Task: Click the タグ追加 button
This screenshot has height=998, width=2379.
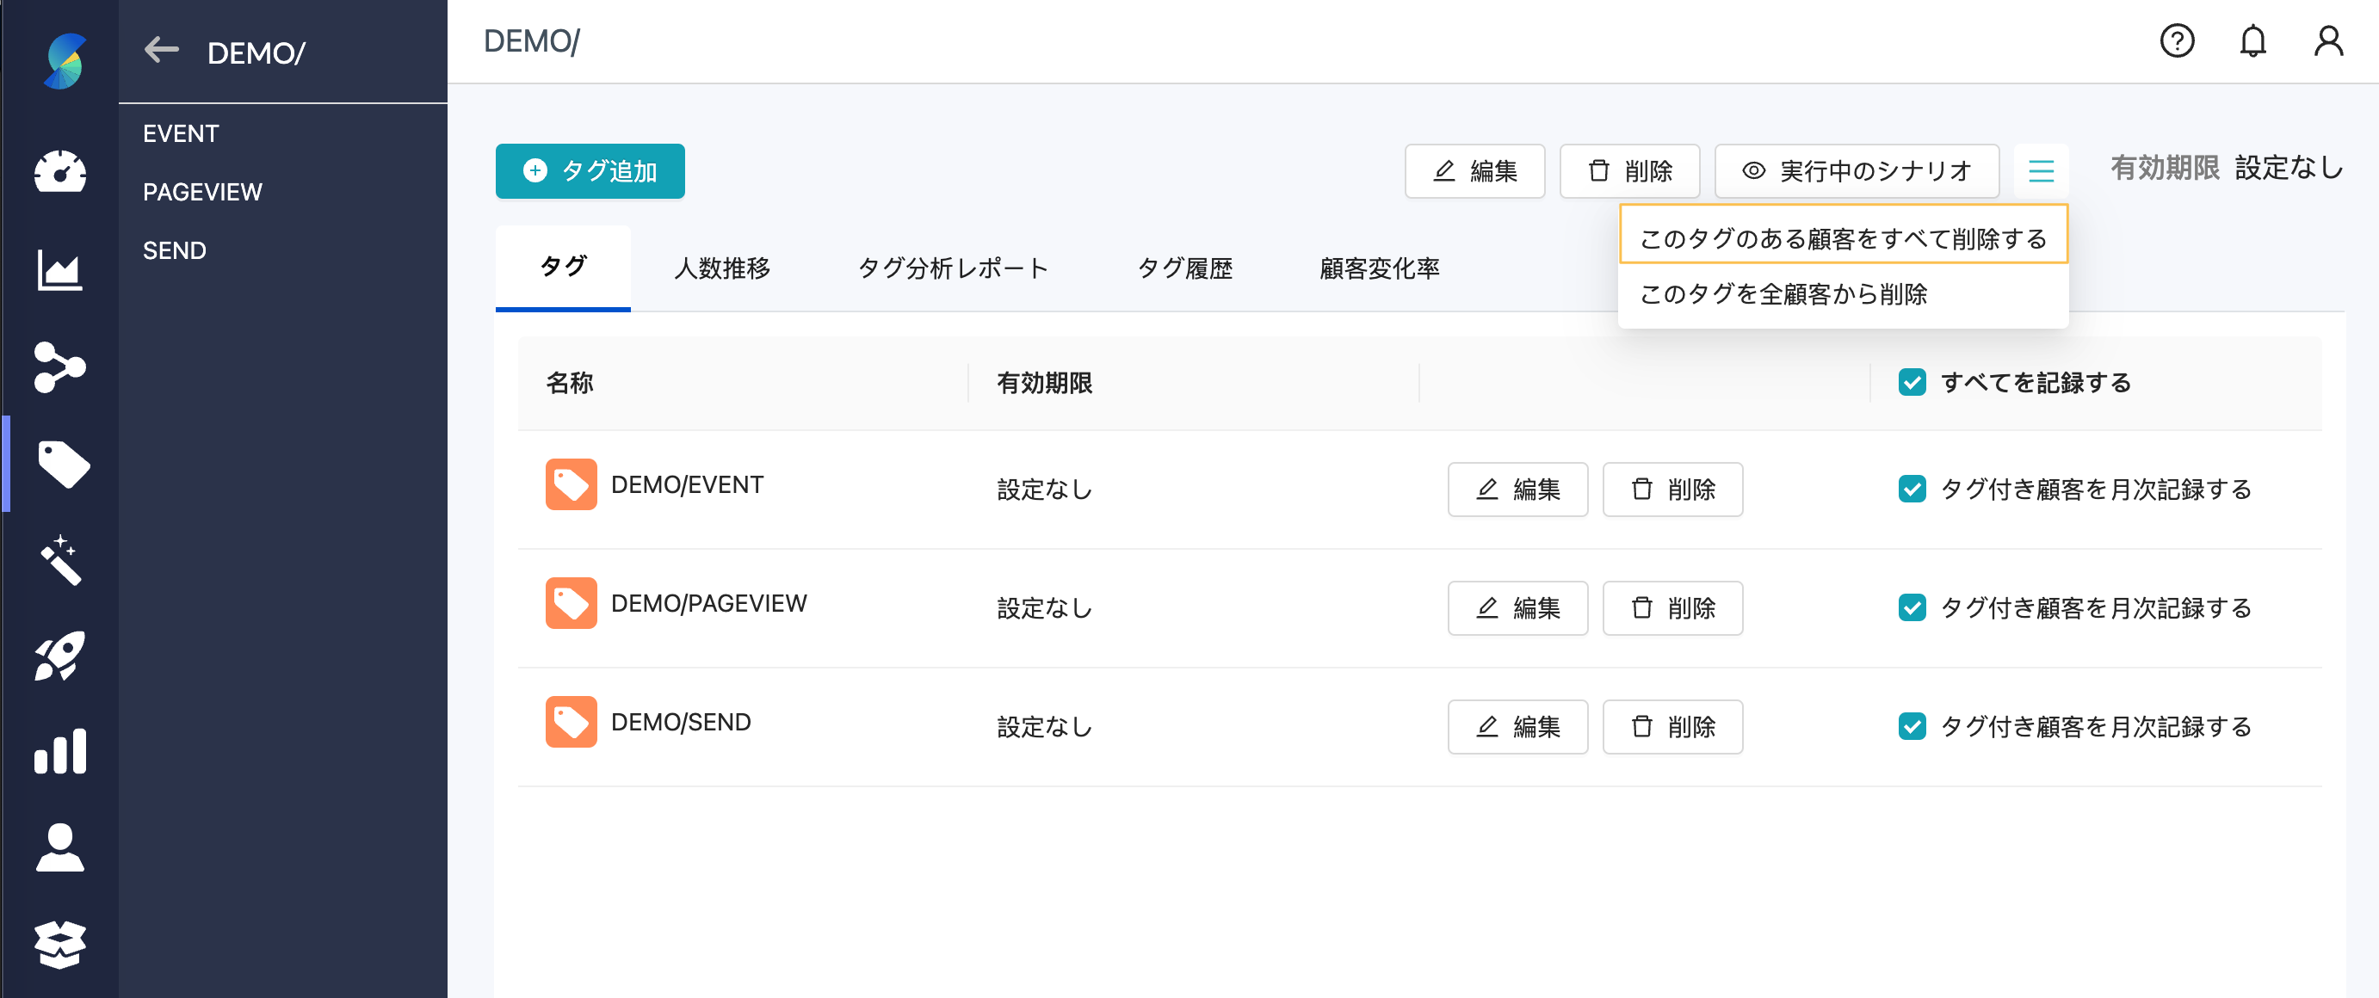Action: pyautogui.click(x=590, y=171)
